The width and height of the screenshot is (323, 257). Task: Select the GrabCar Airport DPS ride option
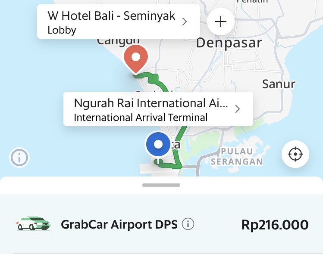tap(161, 224)
